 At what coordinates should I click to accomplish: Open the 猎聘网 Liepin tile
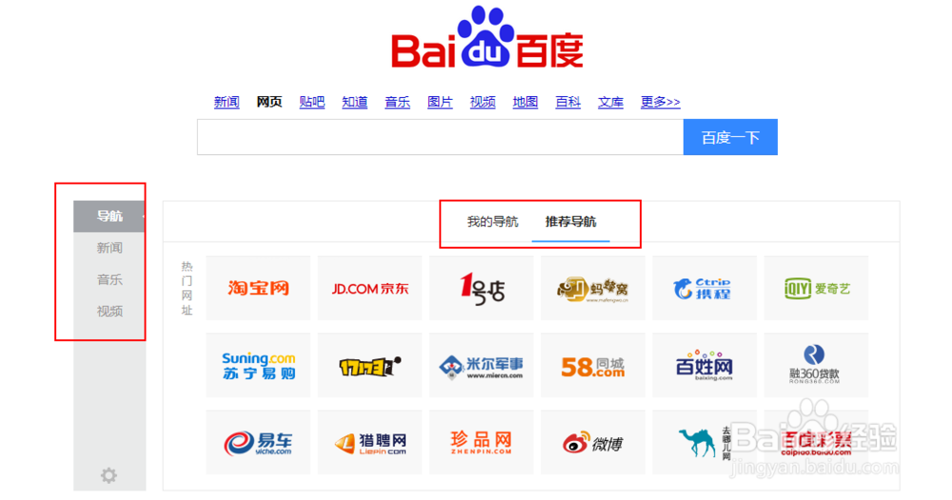pyautogui.click(x=369, y=442)
